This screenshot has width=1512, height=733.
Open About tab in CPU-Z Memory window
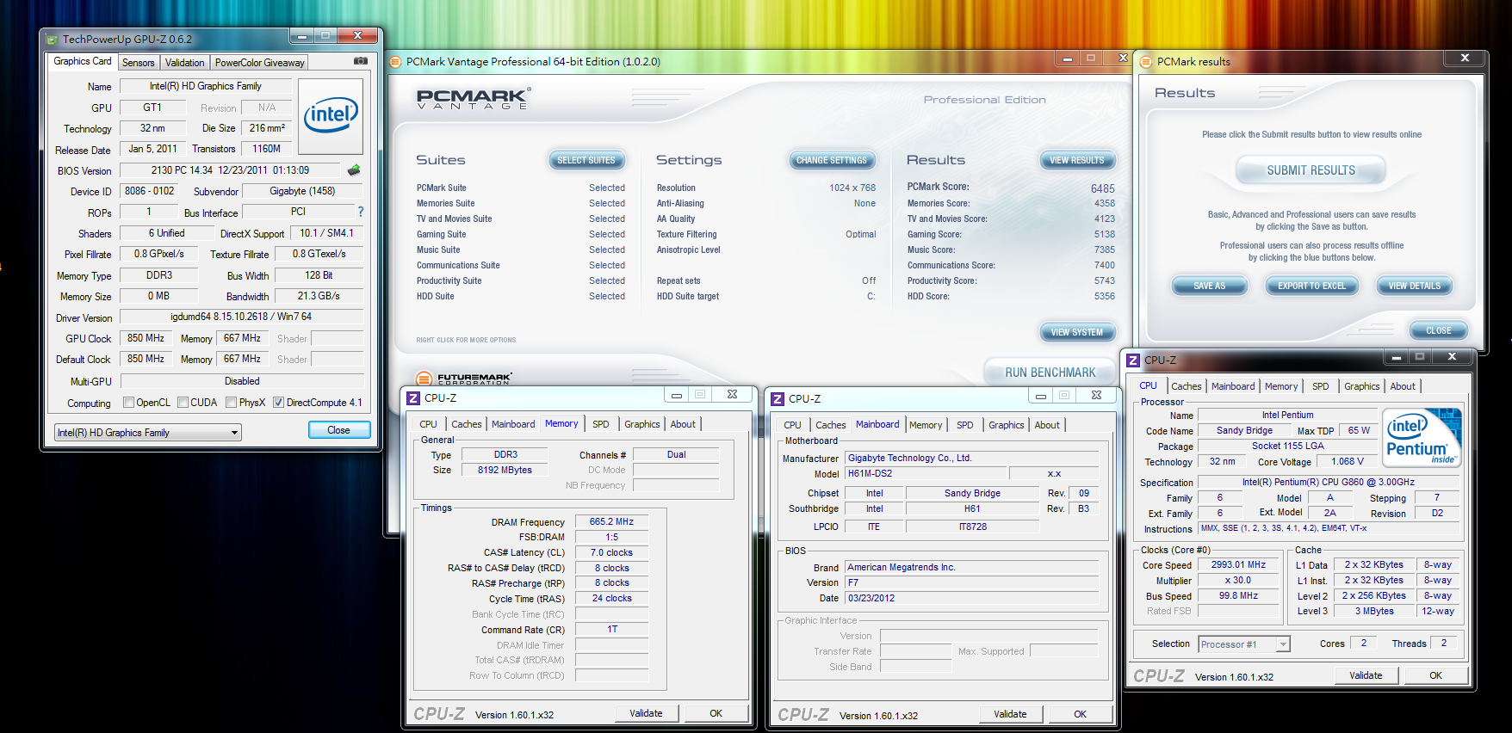click(x=683, y=424)
